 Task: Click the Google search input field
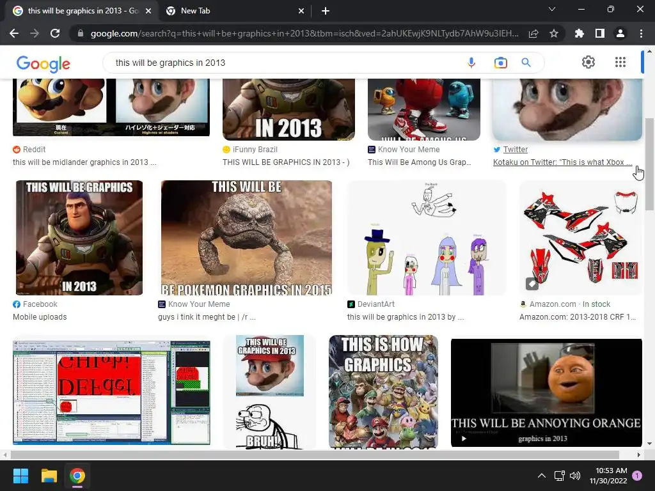(288, 63)
